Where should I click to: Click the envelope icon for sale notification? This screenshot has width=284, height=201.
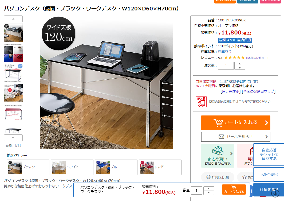[x=221, y=137]
